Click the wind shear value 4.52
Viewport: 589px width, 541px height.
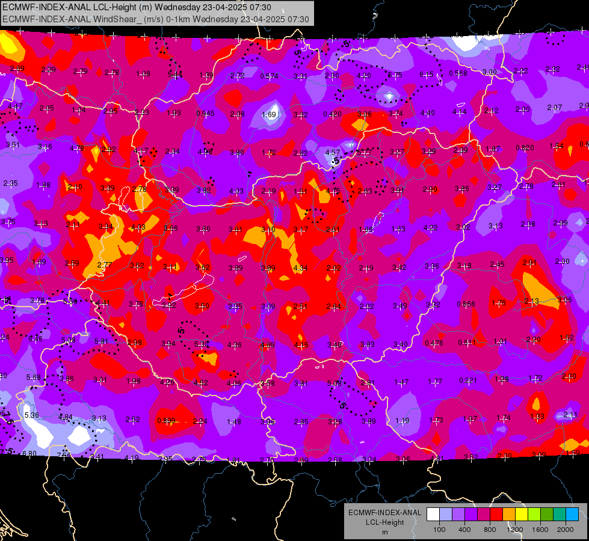200,382
